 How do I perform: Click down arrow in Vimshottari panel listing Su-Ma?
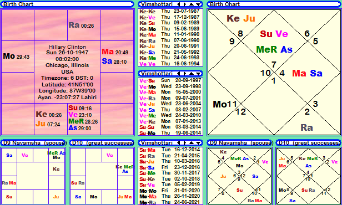(x=198, y=143)
